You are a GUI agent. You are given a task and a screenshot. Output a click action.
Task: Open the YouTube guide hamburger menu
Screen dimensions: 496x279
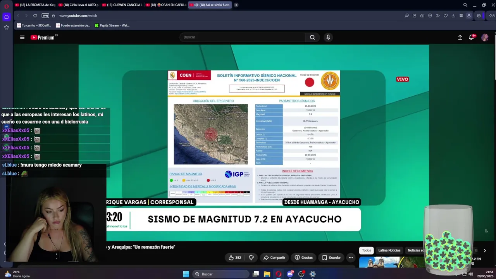pos(22,37)
